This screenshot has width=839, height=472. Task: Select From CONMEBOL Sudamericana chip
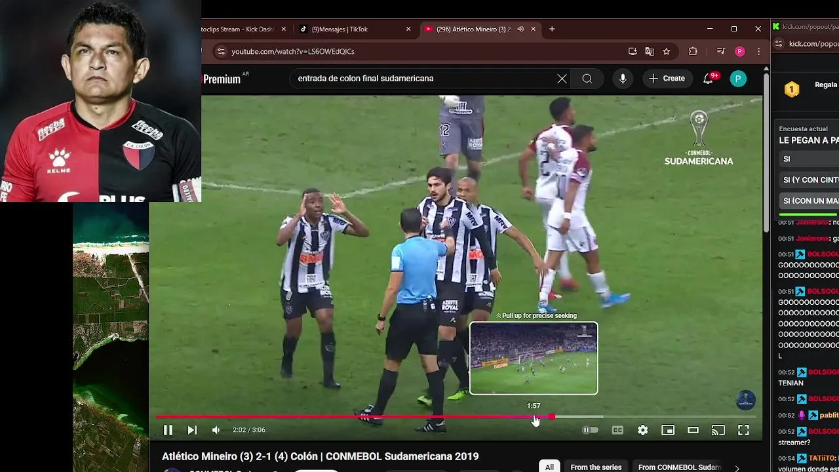coord(680,467)
